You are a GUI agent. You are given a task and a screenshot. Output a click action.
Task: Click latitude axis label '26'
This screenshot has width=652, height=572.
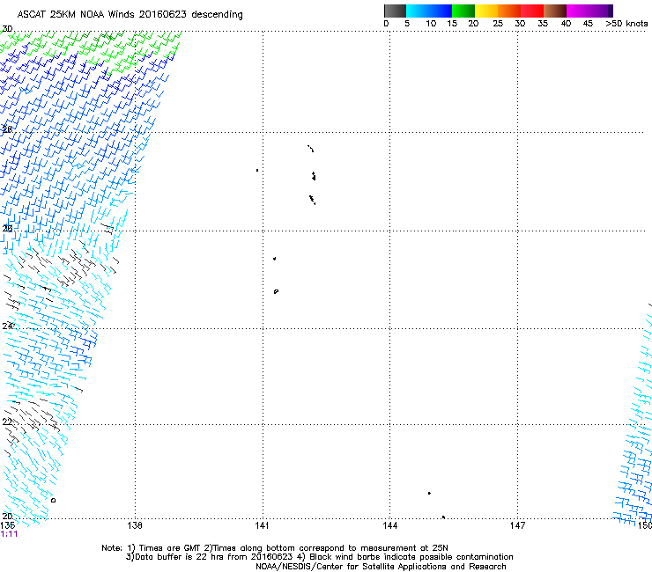(7, 228)
